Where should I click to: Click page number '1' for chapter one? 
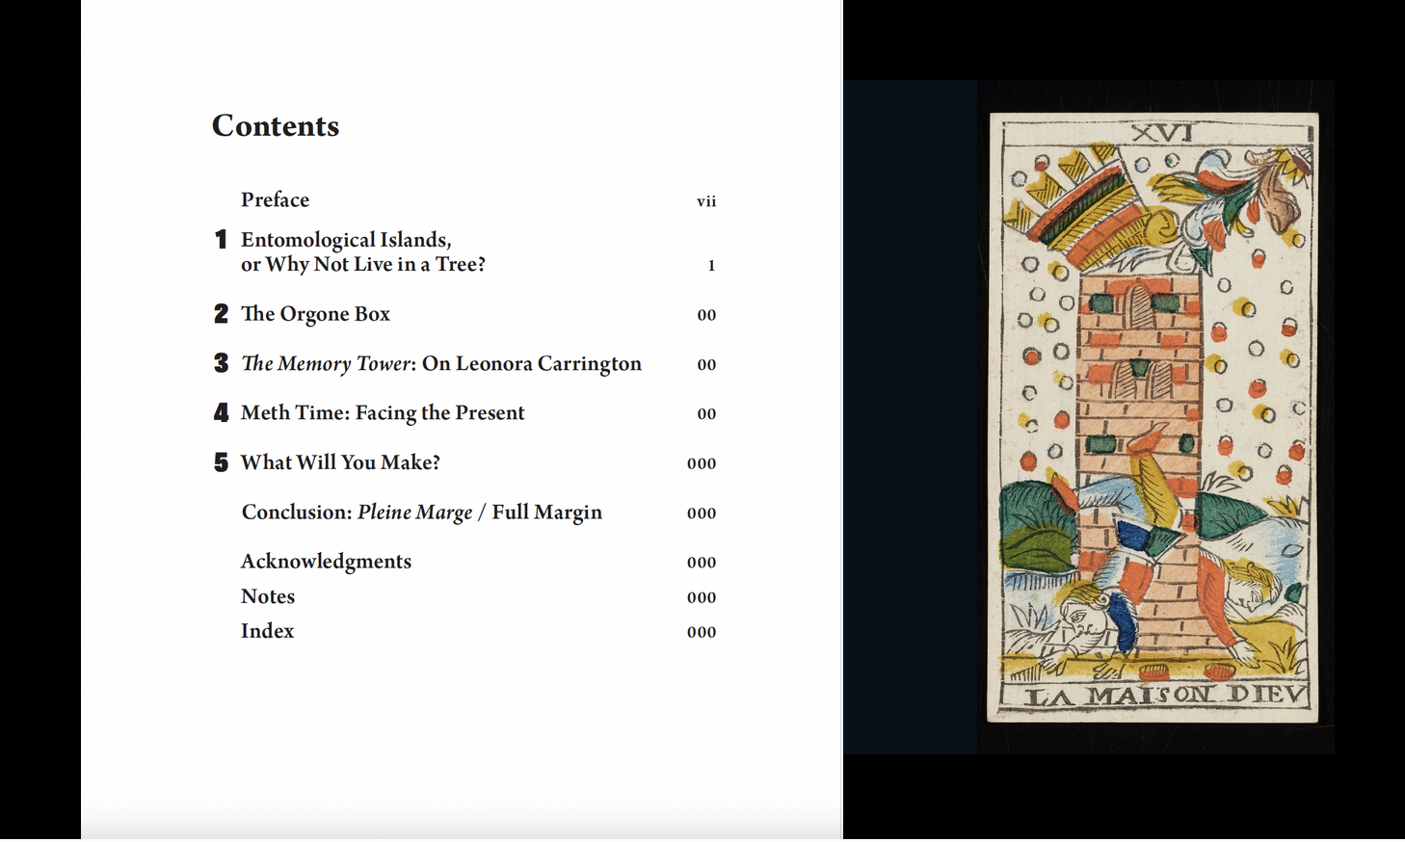[x=712, y=266]
